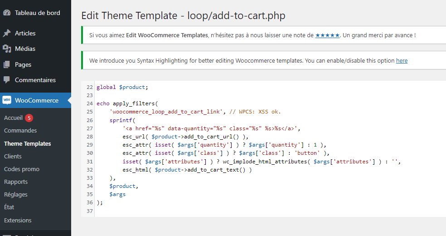Viewport: 446px width, 236px height.
Task: Click the Commentaires speech bubble icon
Action: click(7, 80)
